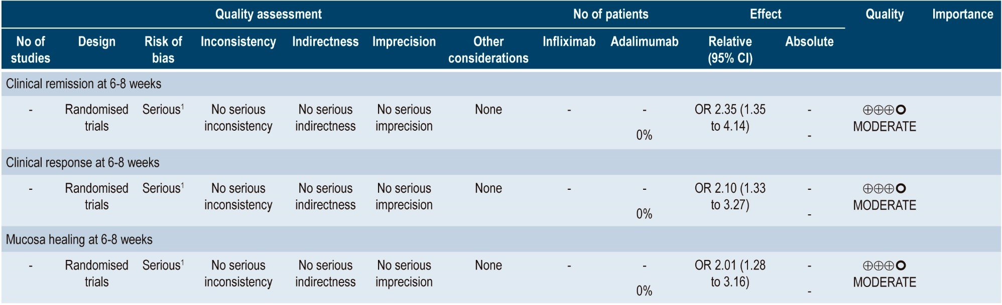The width and height of the screenshot is (1002, 305).
Task: Click the "No of studies" column header
Action: click(x=31, y=50)
